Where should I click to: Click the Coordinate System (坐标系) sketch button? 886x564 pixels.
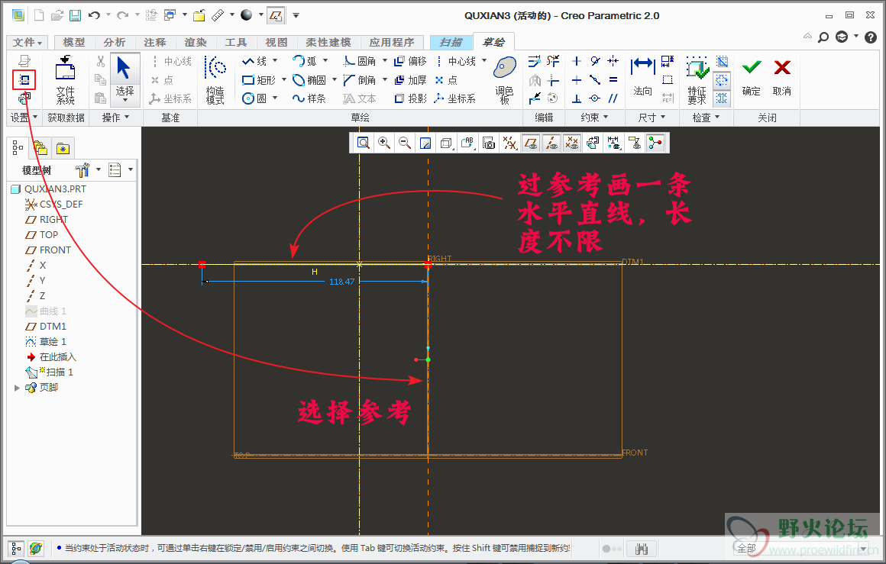[x=455, y=98]
